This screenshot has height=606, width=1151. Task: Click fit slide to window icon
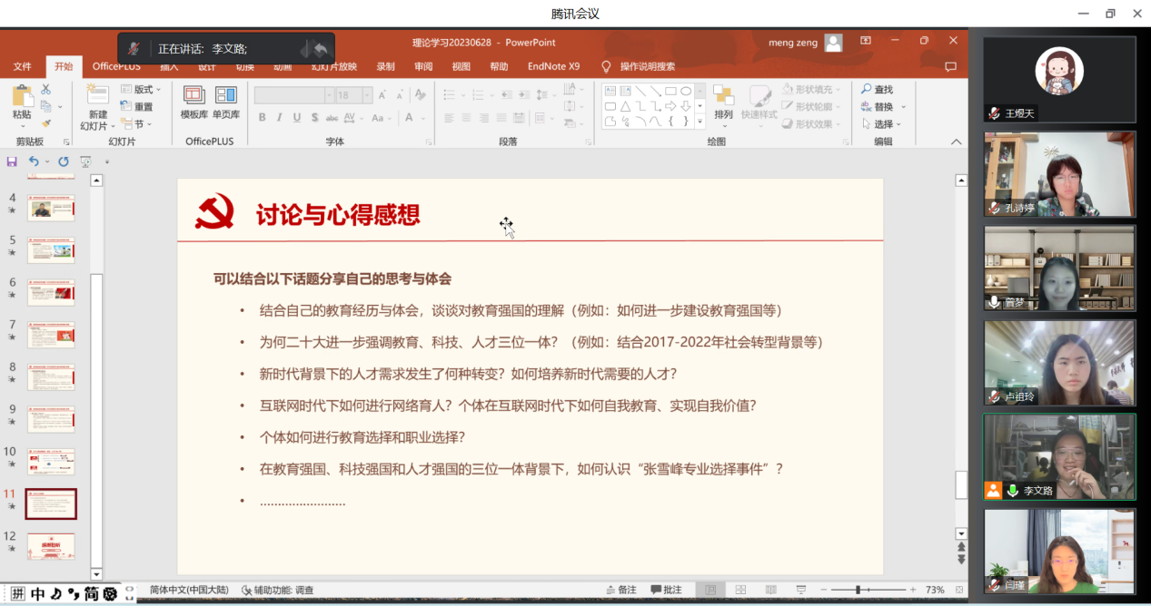click(958, 590)
